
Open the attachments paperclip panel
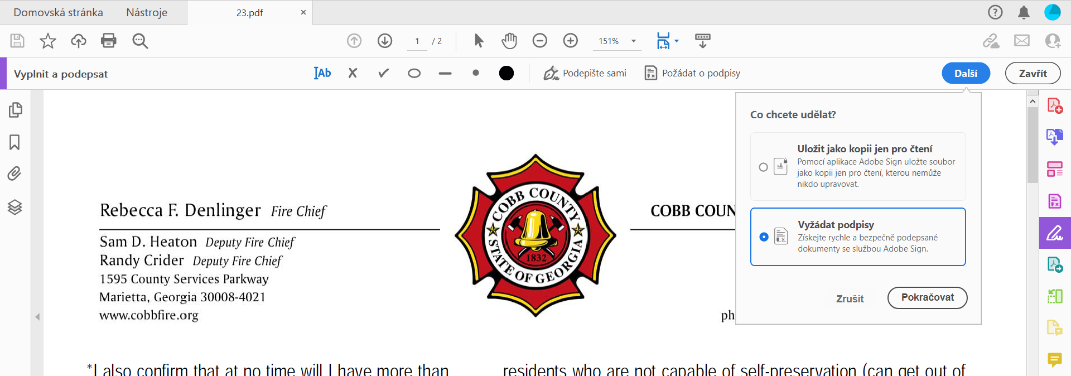[x=15, y=174]
